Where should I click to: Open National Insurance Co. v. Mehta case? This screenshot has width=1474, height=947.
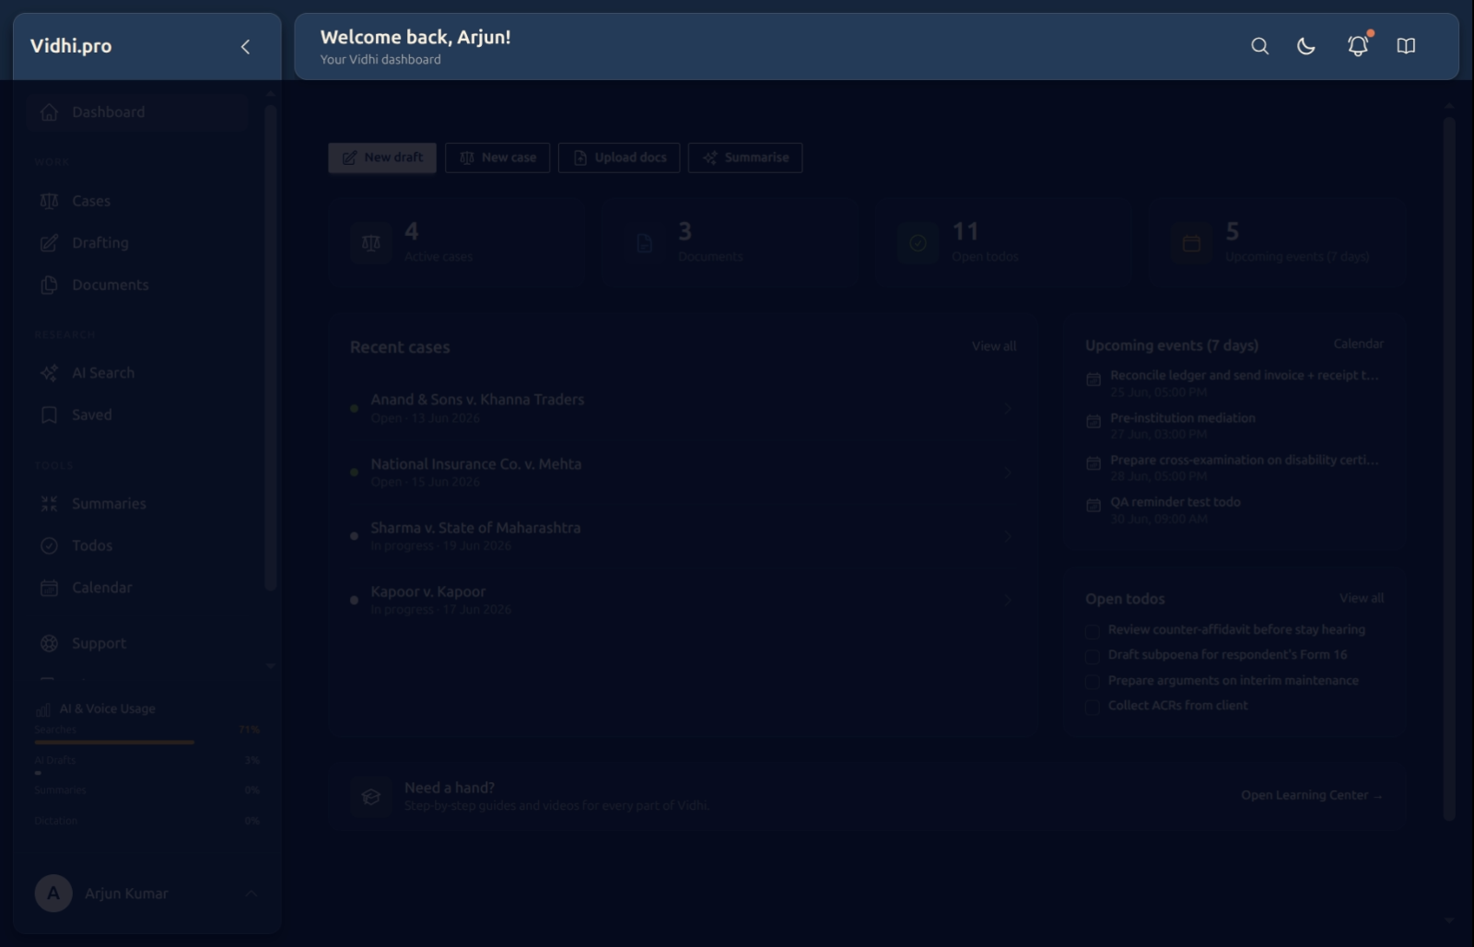coord(683,473)
